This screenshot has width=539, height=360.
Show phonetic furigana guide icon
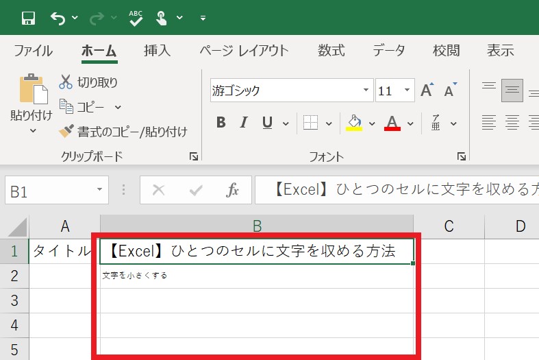coord(436,123)
